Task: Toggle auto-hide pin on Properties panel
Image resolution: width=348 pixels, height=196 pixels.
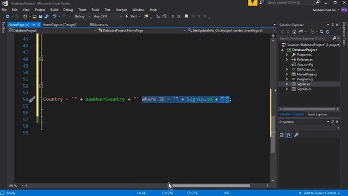Action: coord(332,122)
